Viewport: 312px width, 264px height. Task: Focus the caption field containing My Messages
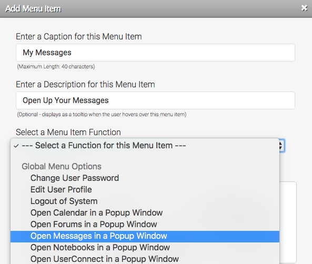[155, 53]
